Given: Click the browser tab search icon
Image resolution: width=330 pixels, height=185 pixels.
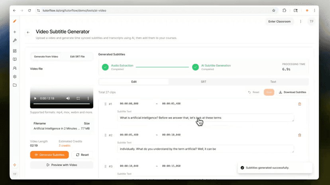Looking at the screenshot, I should coord(295,10).
